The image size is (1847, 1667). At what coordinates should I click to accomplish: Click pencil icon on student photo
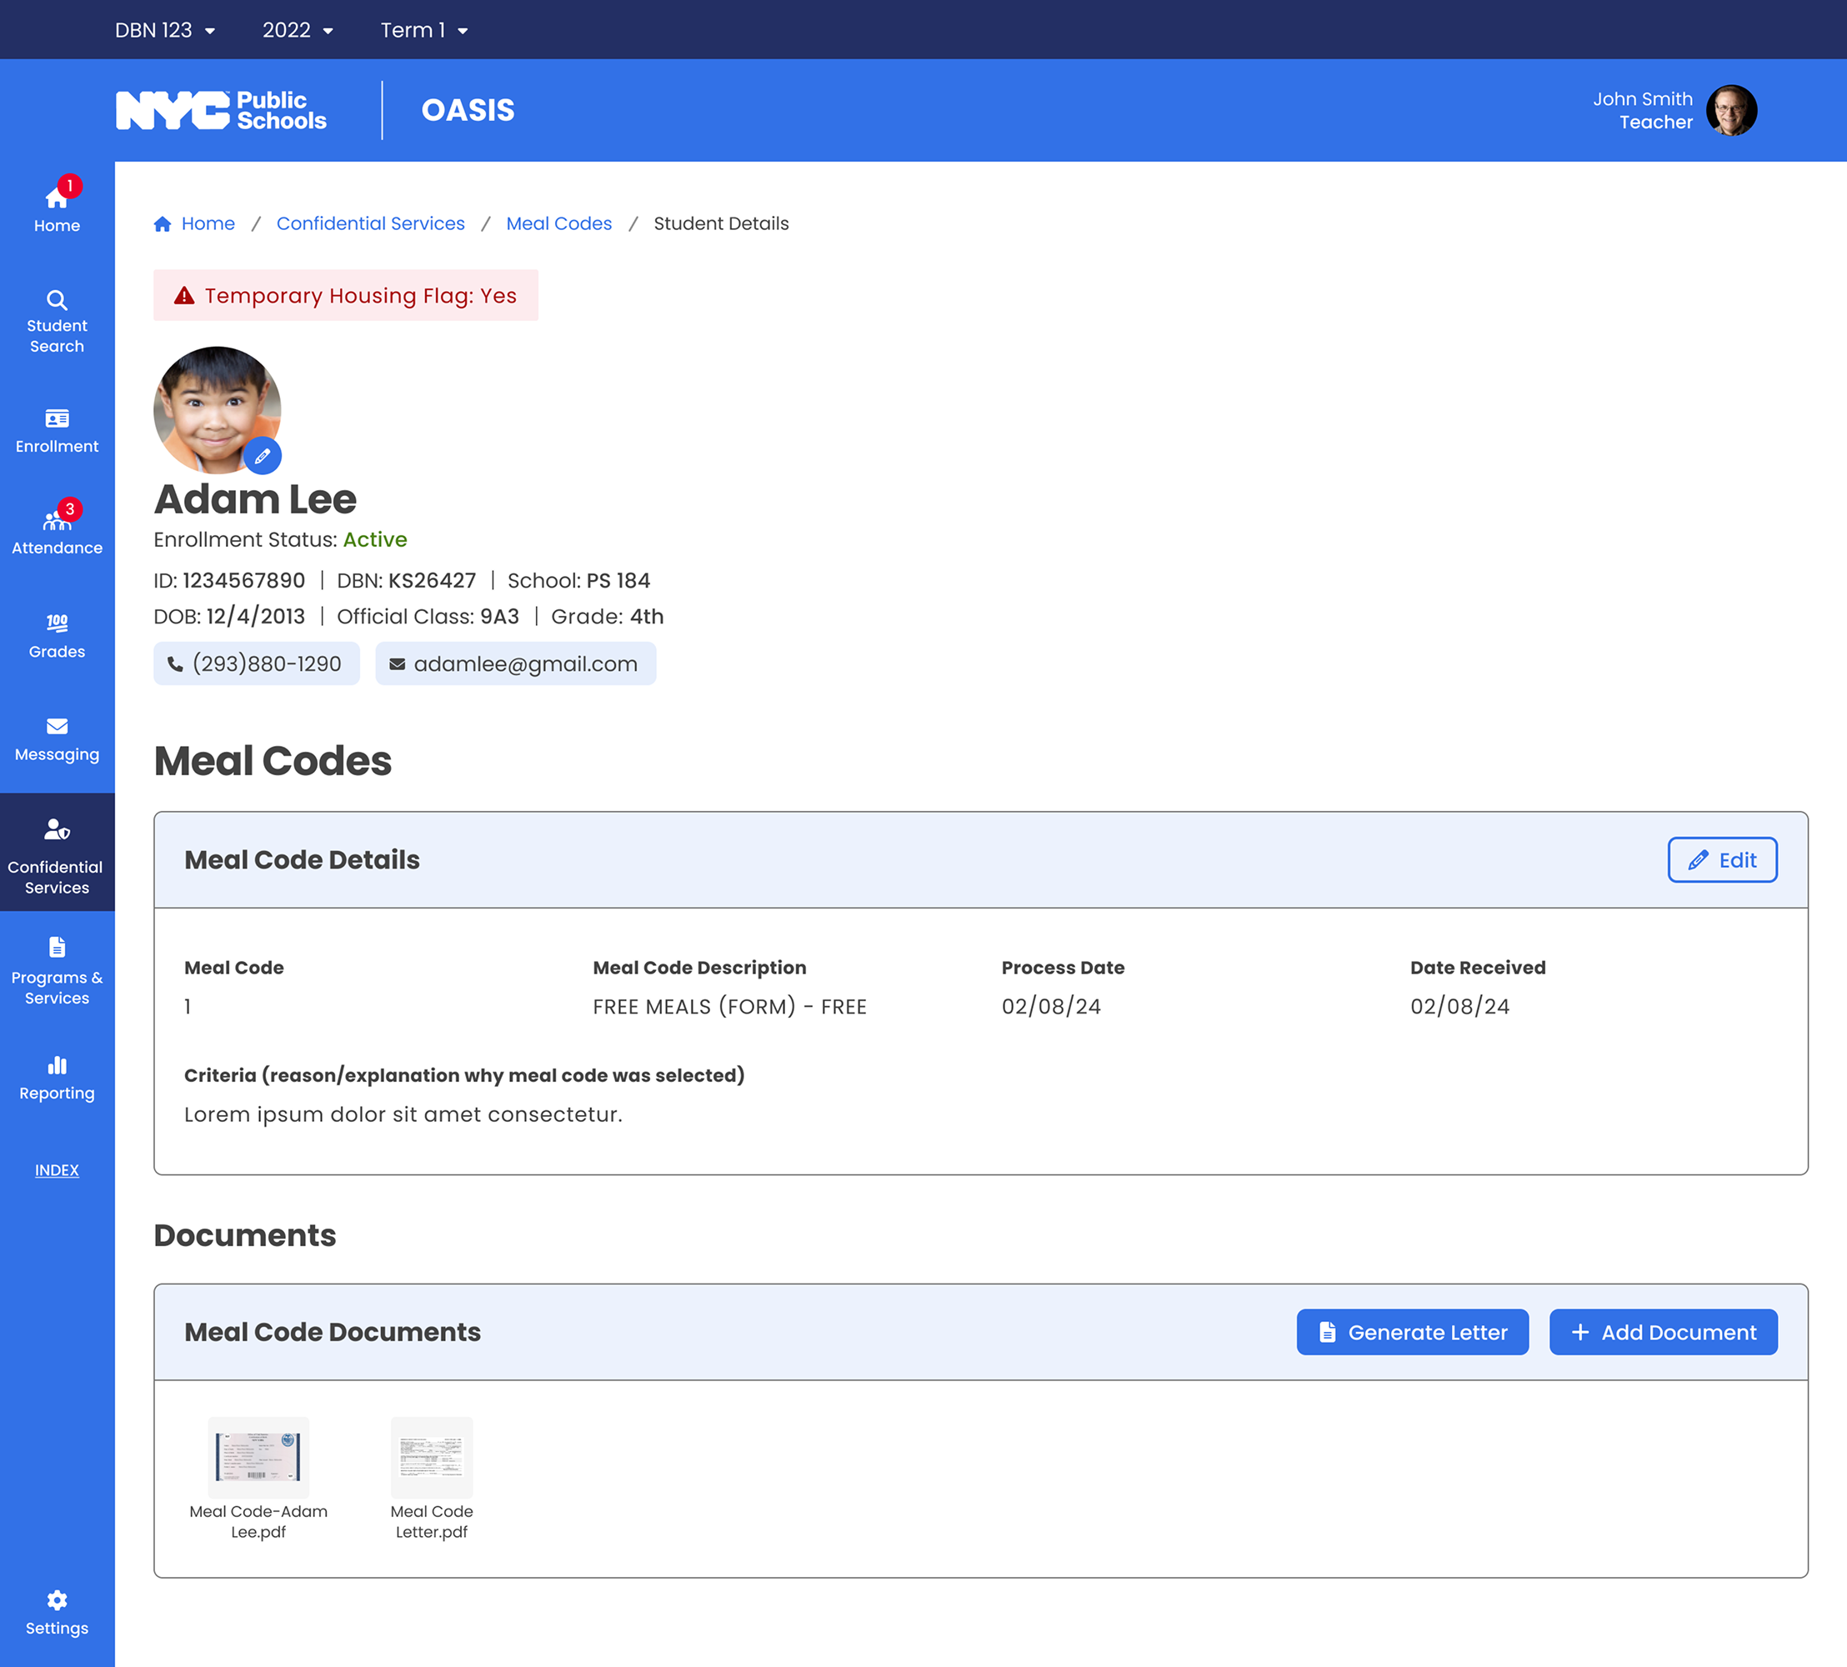263,456
